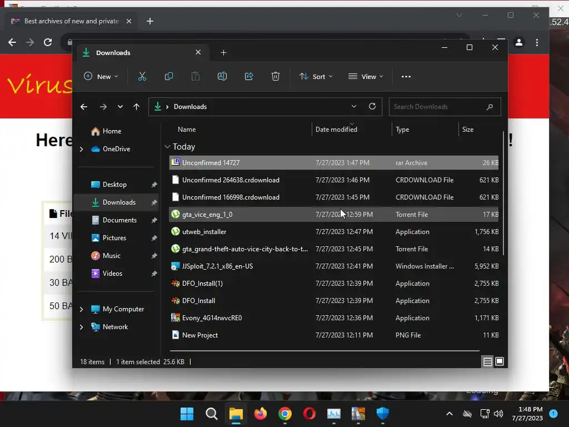569x427 pixels.
Task: Reload the page in browser window
Action: 48,42
